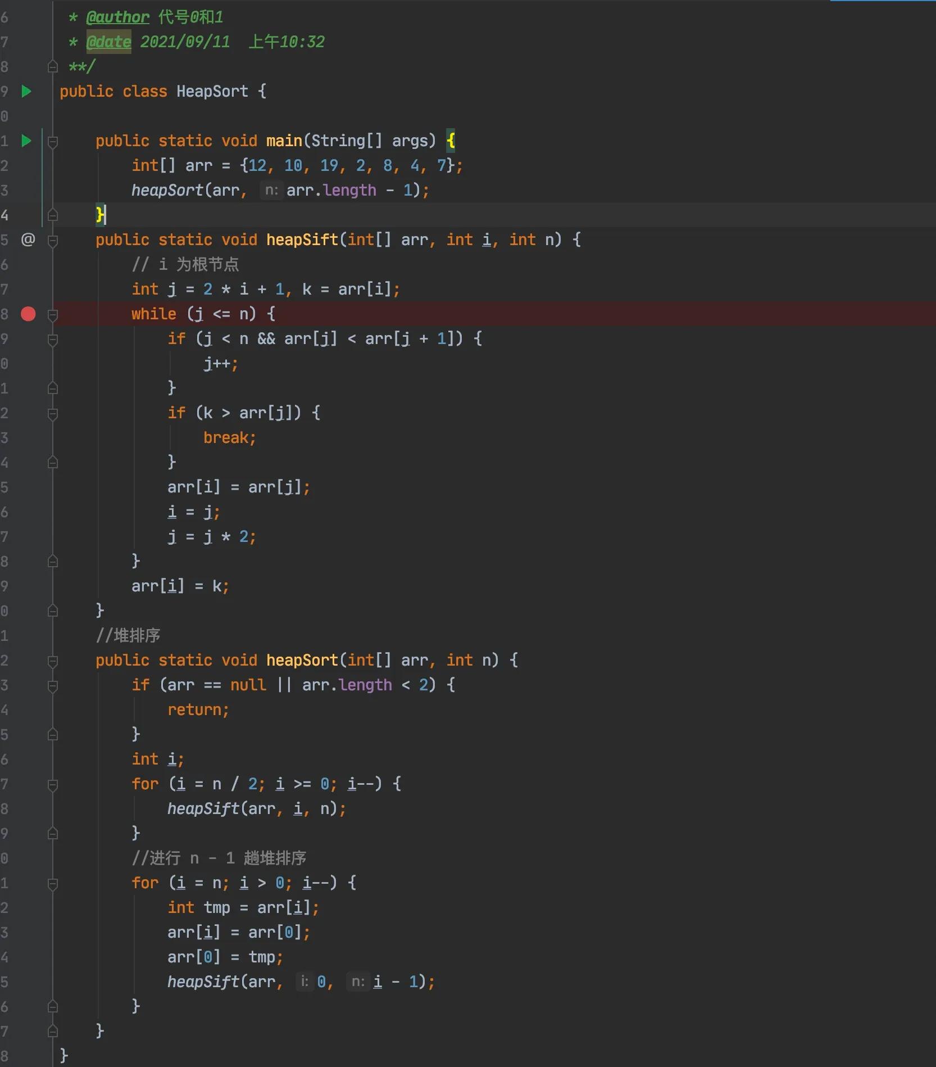The height and width of the screenshot is (1067, 936).
Task: Click the @date tag in the comment
Action: 109,42
